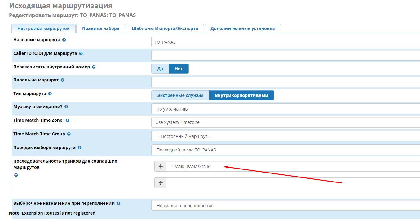This screenshot has width=420, height=219.
Task: Click help icon next to Пароль на маршрут
Action: click(62, 80)
